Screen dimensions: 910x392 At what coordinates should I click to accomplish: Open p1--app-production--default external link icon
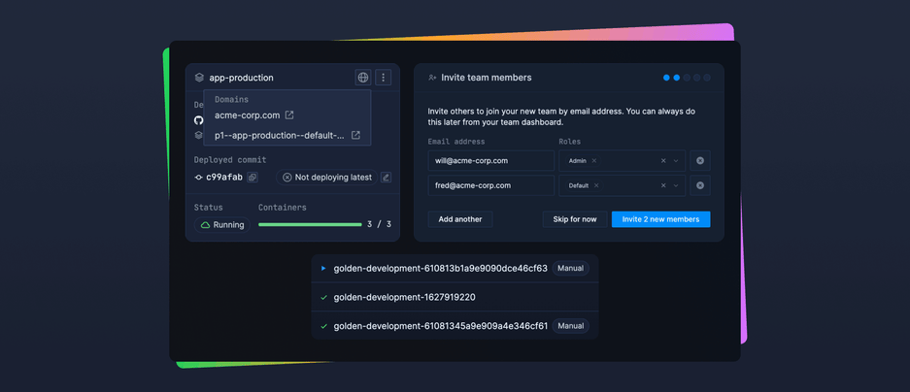click(355, 135)
